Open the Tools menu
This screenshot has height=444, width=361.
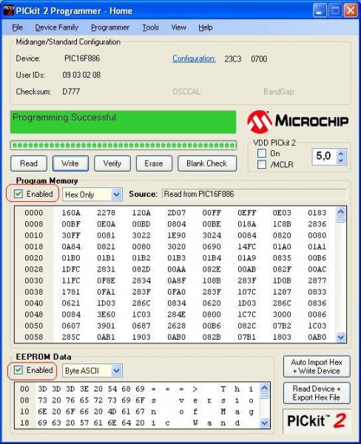click(150, 27)
